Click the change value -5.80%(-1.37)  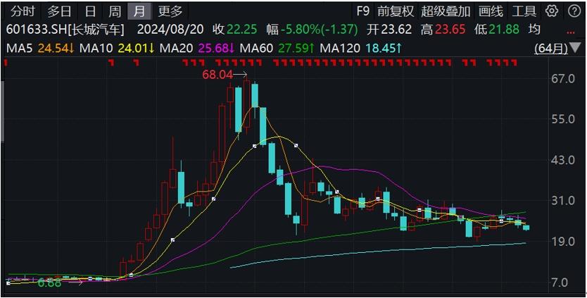coord(320,30)
